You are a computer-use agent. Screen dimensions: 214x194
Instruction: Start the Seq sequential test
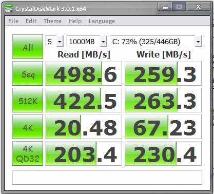pyautogui.click(x=28, y=73)
